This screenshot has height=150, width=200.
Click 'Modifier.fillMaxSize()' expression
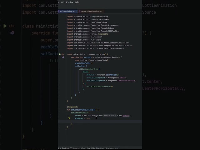(x=108, y=75)
